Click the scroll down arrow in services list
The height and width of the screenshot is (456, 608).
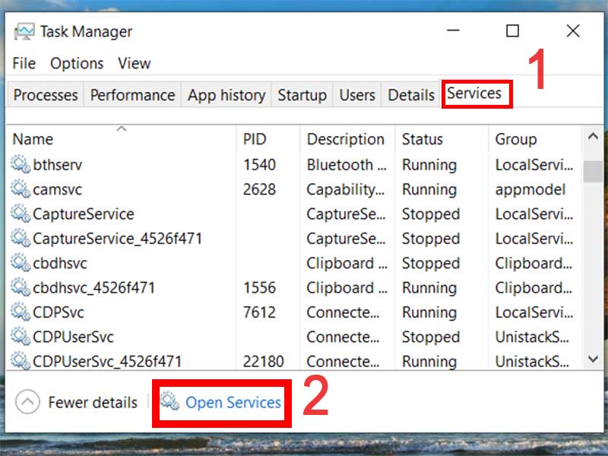point(593,358)
